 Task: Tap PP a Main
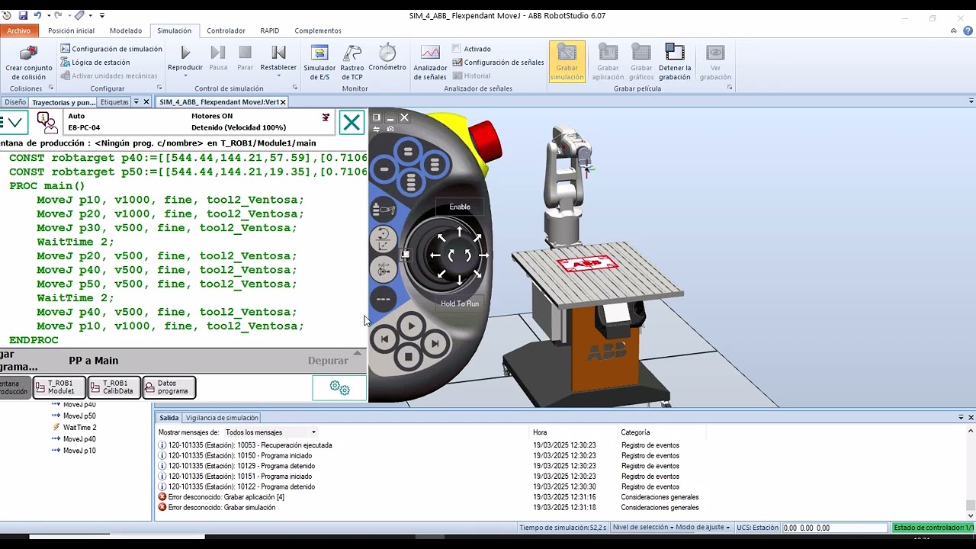(x=94, y=361)
